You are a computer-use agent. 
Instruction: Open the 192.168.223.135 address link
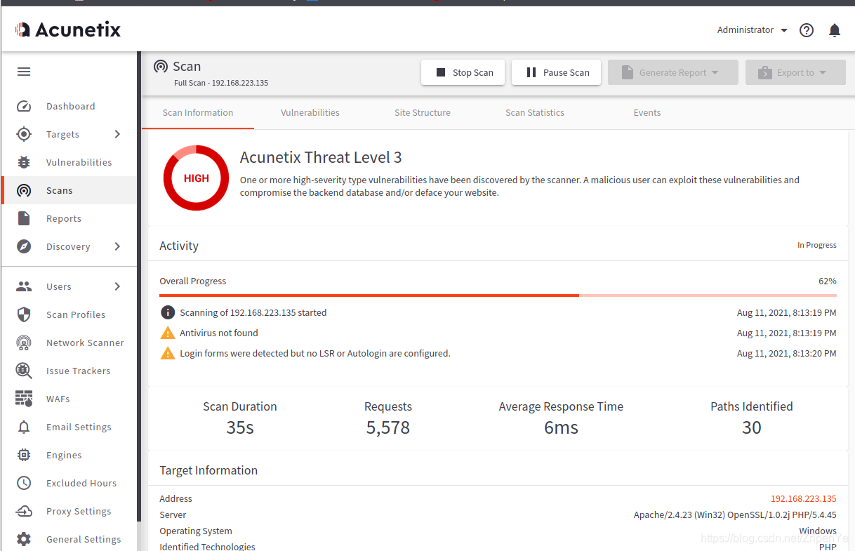pyautogui.click(x=804, y=499)
